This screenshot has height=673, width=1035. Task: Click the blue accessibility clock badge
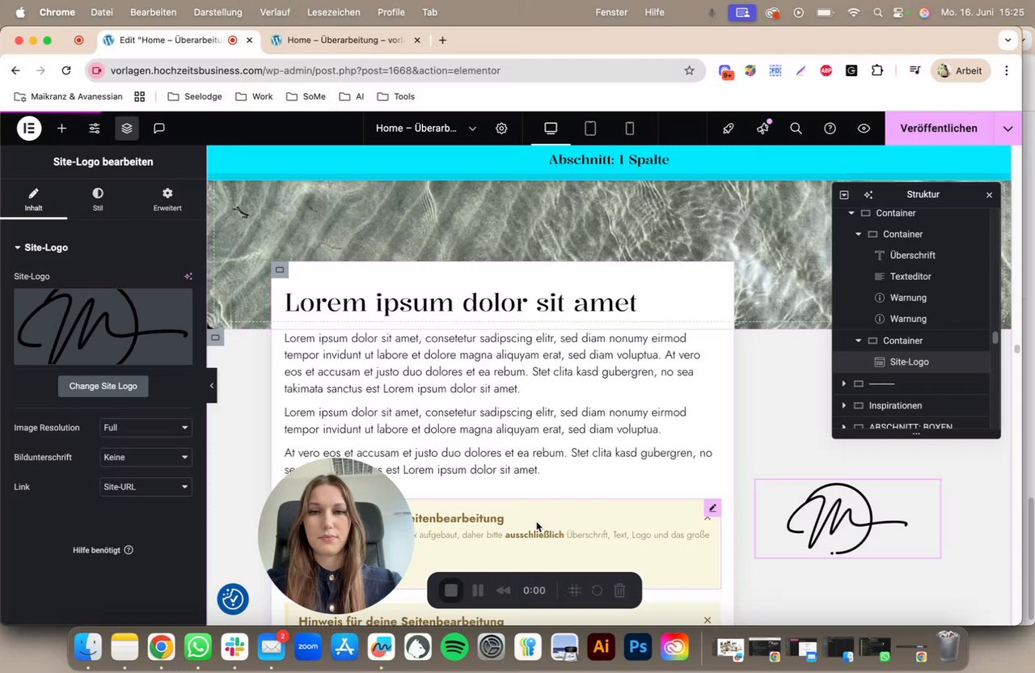click(x=233, y=599)
